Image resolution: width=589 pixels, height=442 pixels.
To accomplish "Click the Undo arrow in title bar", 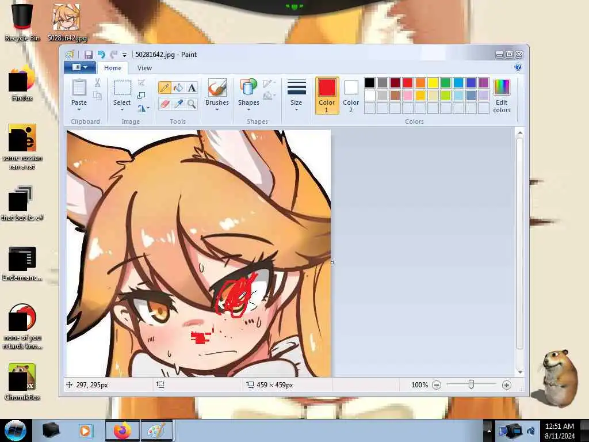I will (101, 55).
